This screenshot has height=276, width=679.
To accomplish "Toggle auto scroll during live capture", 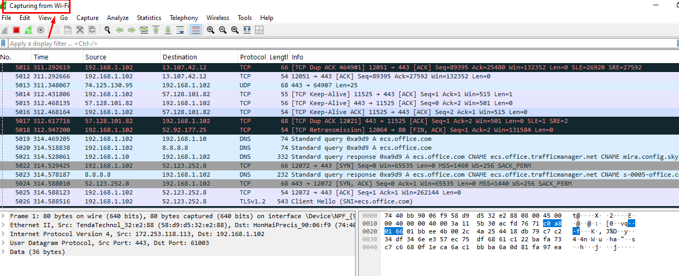I will [180, 30].
